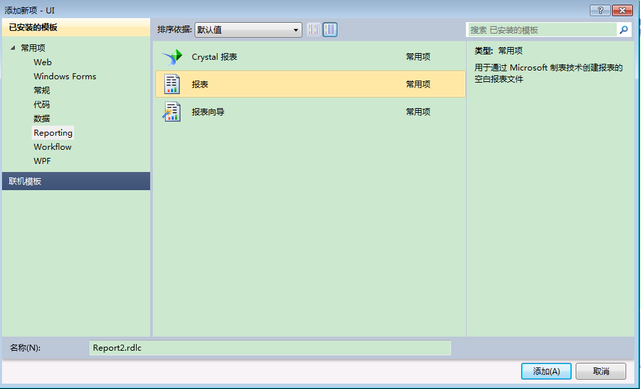The height and width of the screenshot is (389, 641).
Task: Select the 数据 category
Action: [42, 119]
